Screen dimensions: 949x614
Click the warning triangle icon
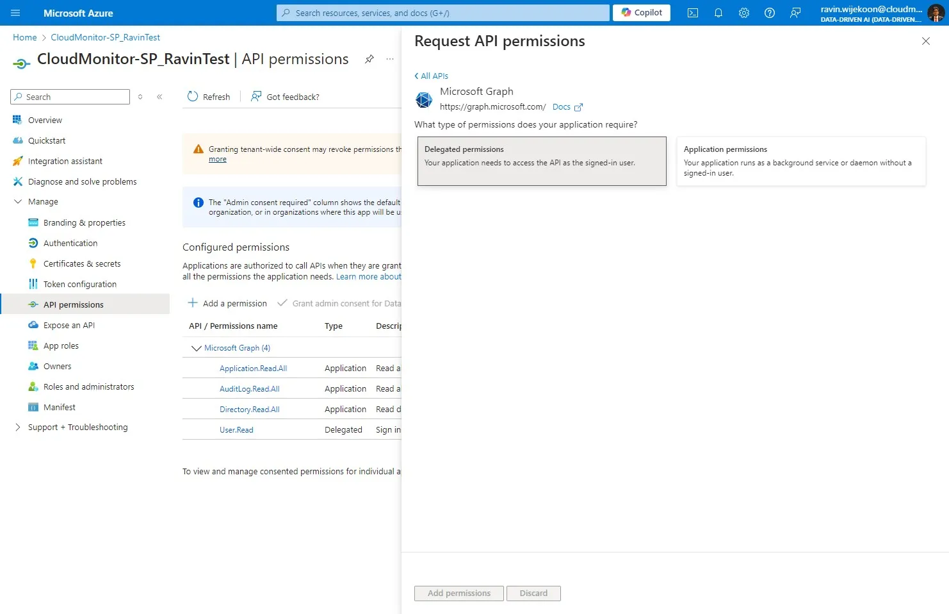[x=199, y=149]
